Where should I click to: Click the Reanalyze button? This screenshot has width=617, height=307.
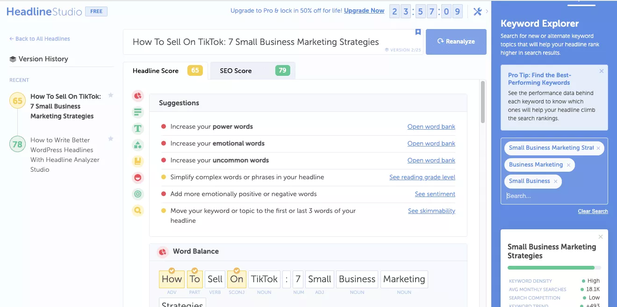click(456, 42)
